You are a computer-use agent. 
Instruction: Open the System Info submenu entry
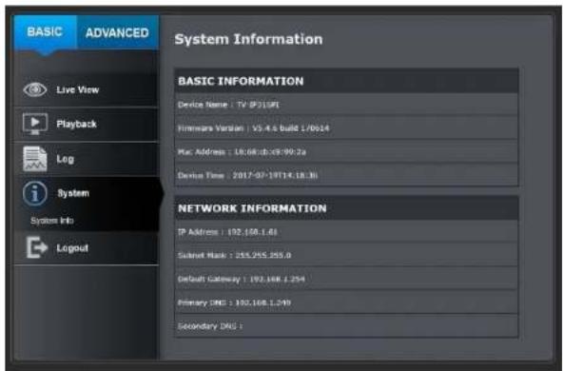(52, 221)
